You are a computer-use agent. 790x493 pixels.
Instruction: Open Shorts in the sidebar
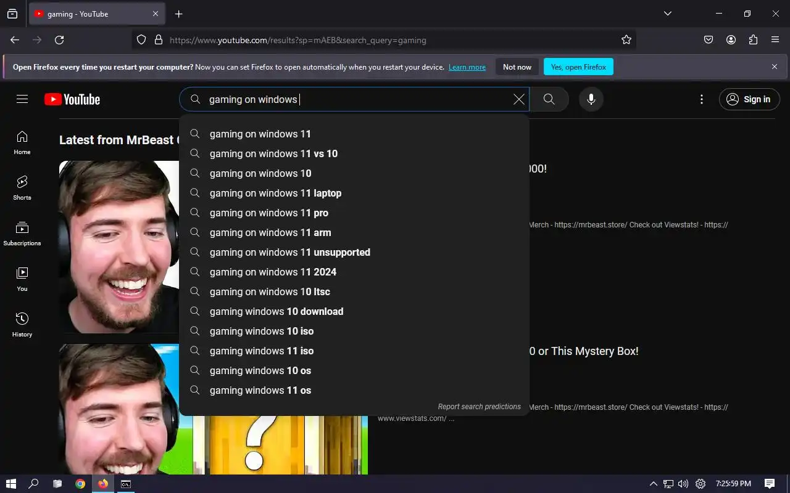(22, 188)
